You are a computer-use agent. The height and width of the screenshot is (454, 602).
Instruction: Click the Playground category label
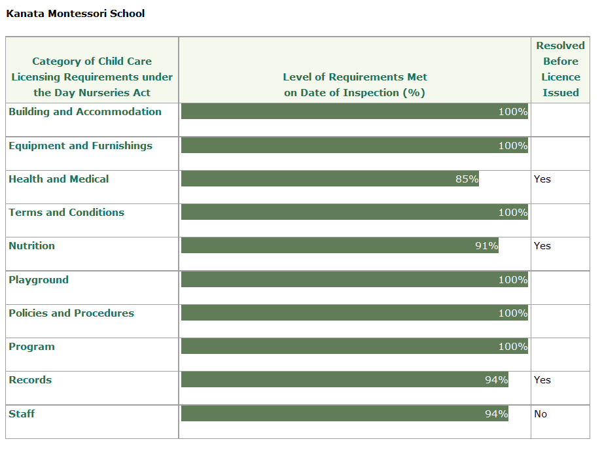click(x=39, y=280)
